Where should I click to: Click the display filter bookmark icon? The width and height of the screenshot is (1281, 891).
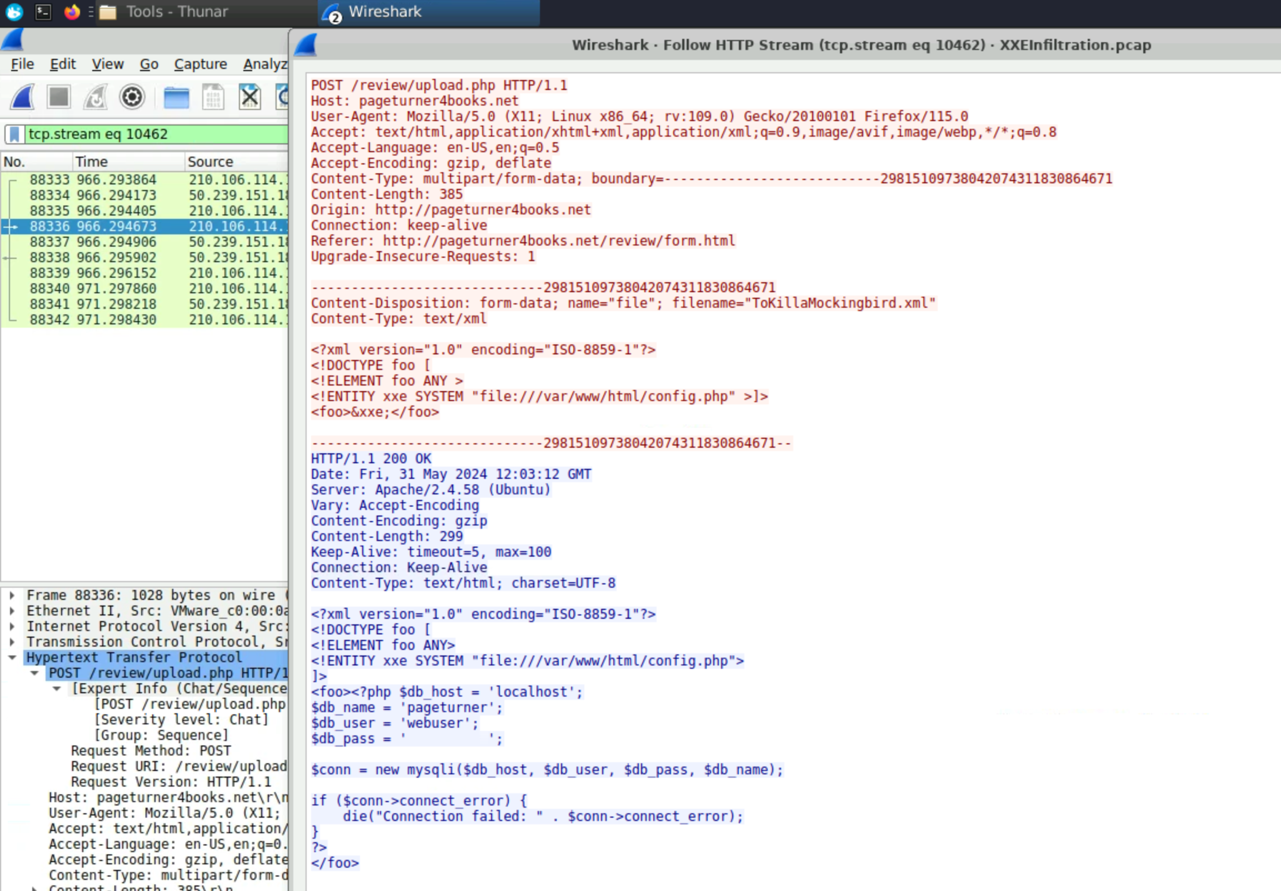[x=14, y=134]
